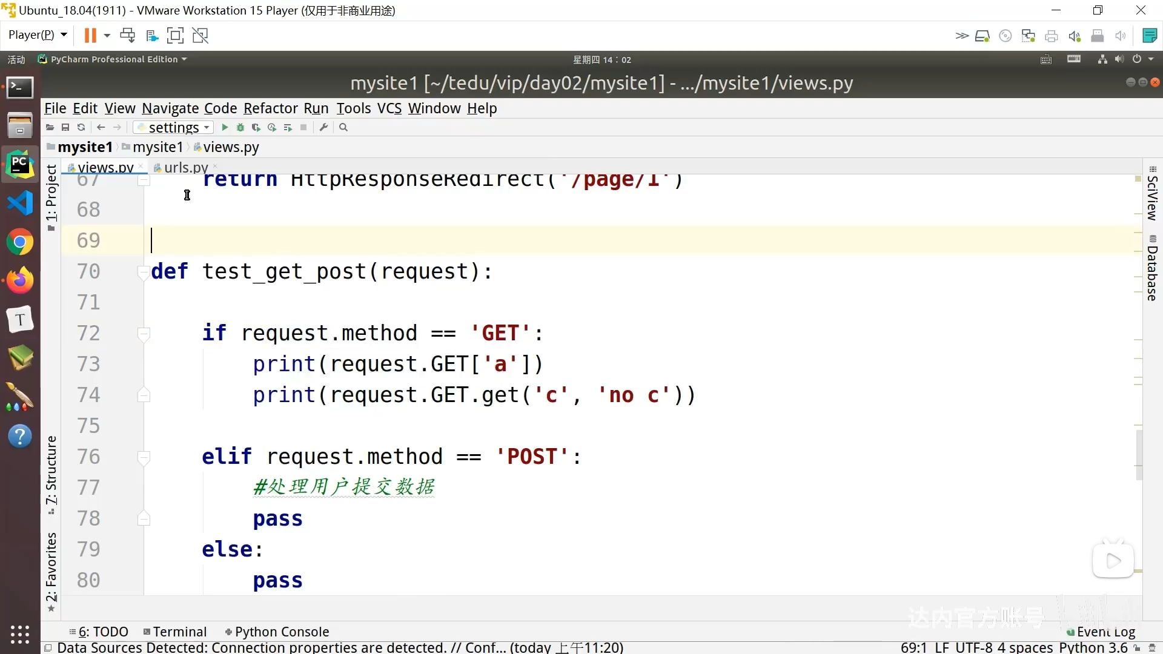Navigate back with the left arrow icon

click(x=101, y=127)
